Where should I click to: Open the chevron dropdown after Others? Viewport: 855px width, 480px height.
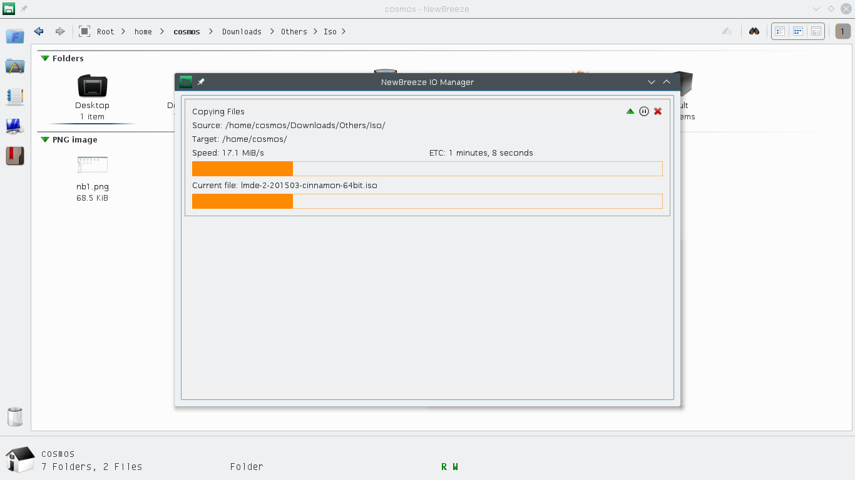pyautogui.click(x=314, y=31)
